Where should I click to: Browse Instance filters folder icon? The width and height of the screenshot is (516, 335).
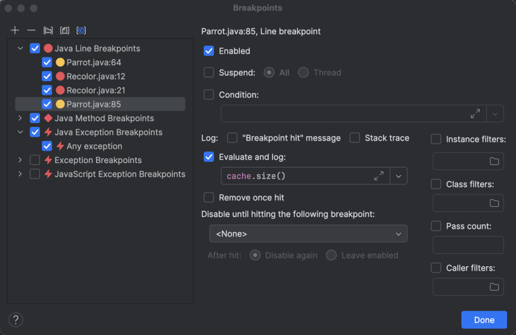495,161
